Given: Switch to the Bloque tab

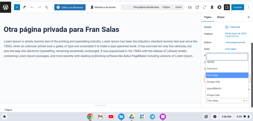Looking at the screenshot, I should [x=221, y=17].
